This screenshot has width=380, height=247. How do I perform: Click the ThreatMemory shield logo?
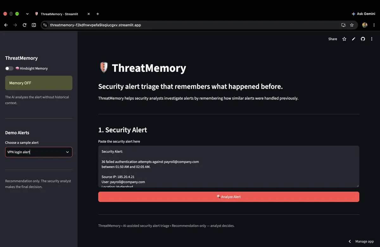pos(104,68)
